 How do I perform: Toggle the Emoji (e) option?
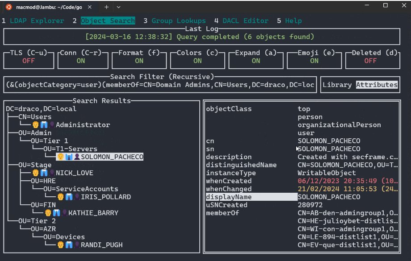point(314,61)
